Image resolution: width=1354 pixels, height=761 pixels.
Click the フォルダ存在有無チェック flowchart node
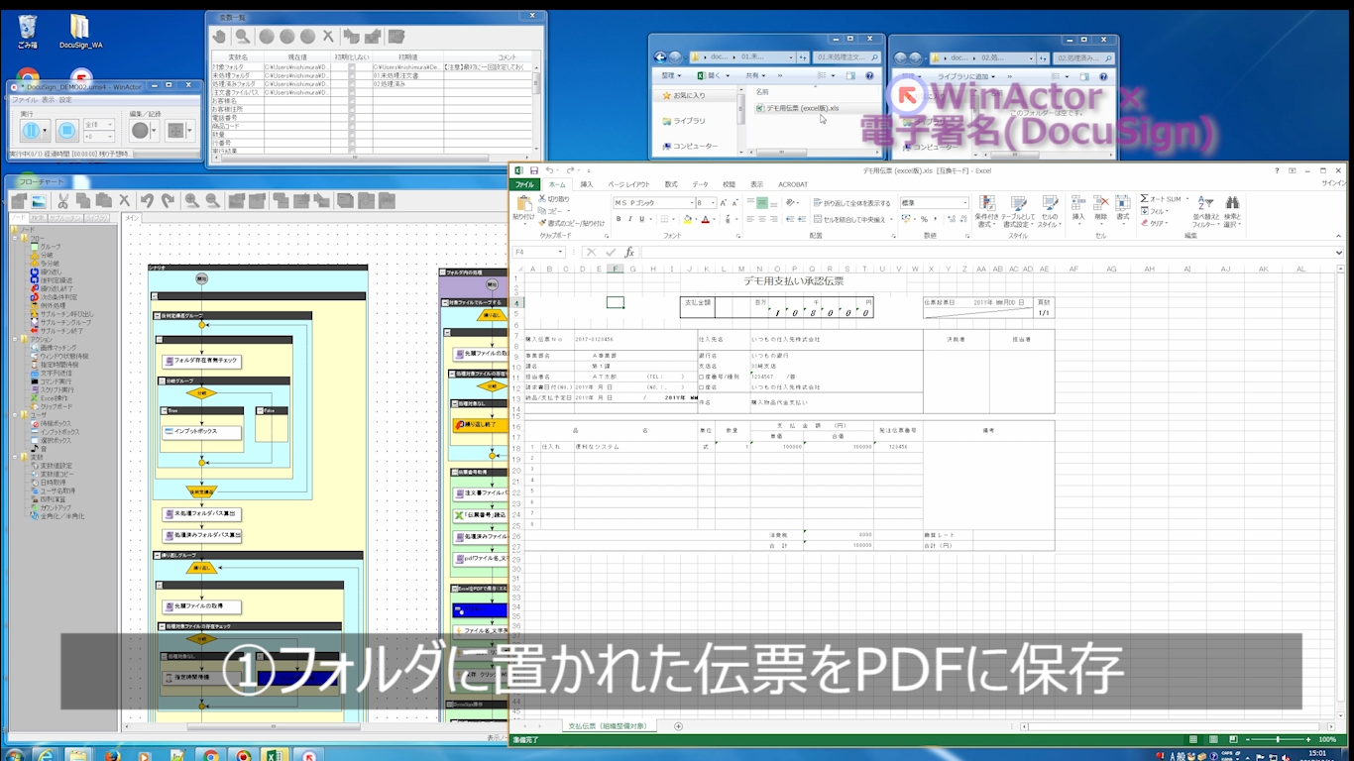click(201, 362)
